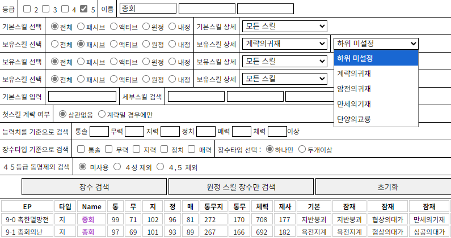
Task: Collapse the 하위 미설정 dropdown box
Action: click(376, 44)
